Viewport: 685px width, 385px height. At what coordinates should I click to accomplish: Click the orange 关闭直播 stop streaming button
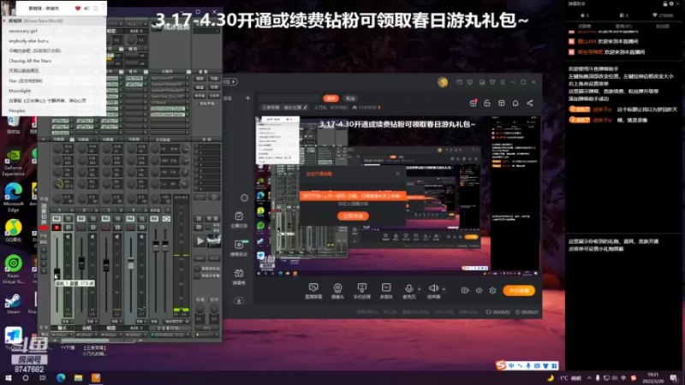tap(519, 290)
